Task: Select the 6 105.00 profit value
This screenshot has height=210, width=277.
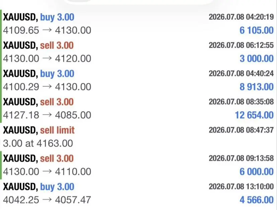Action: coord(257,30)
